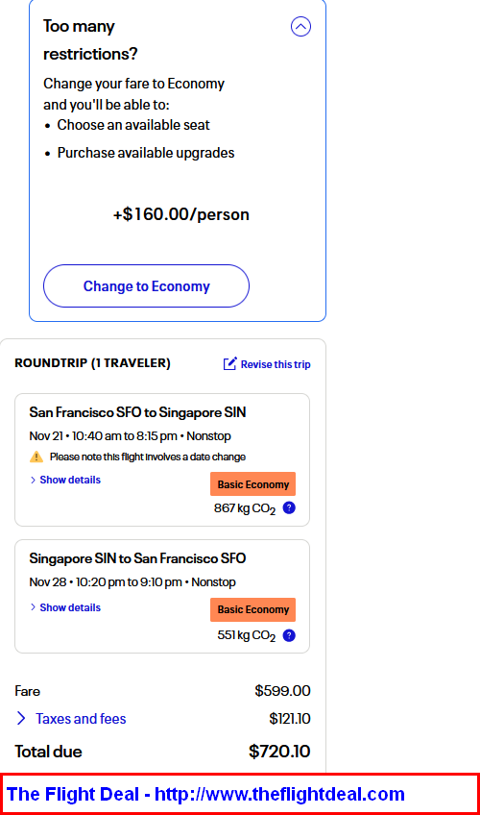The width and height of the screenshot is (480, 815).
Task: Click The Flight Deal website banner
Action: (x=240, y=794)
